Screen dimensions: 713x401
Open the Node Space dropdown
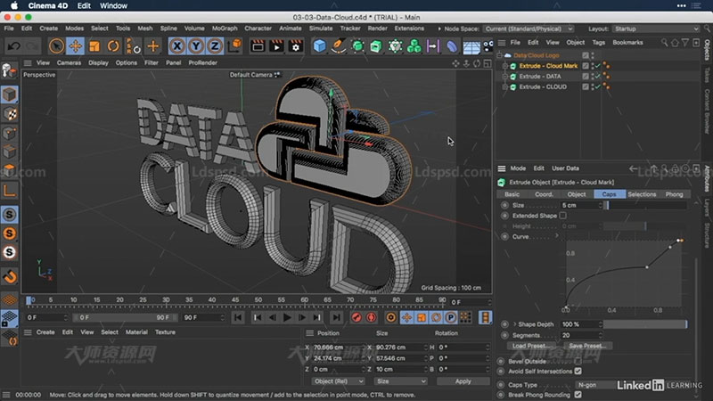tap(529, 29)
